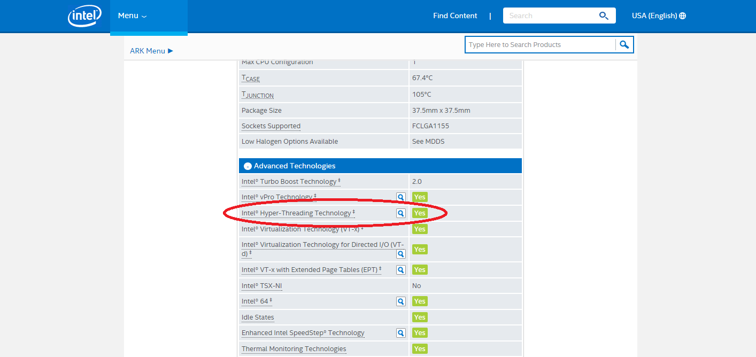The height and width of the screenshot is (357, 756).
Task: Click Yes badge for Hyper-Threading
Action: point(420,213)
